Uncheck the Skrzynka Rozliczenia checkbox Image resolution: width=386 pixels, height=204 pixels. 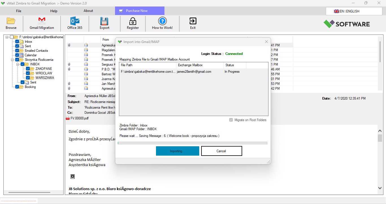pos(17,60)
